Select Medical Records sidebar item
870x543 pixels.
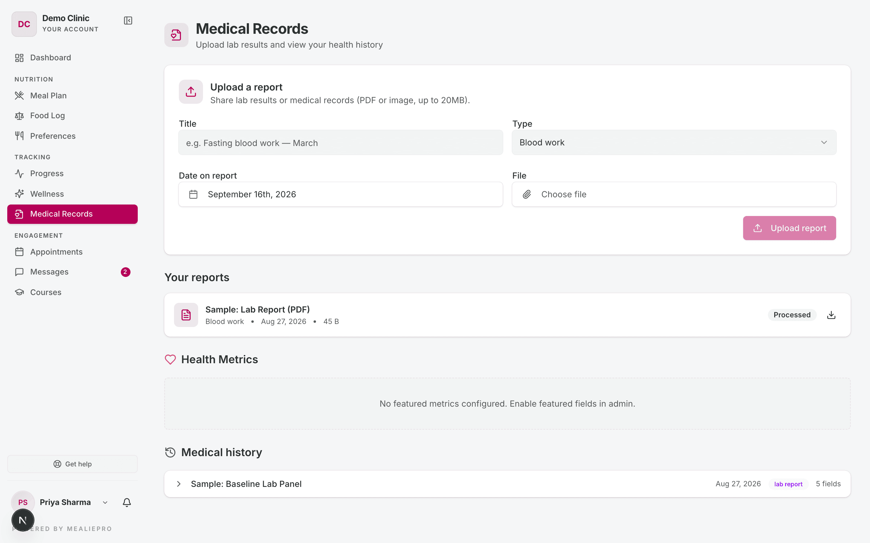72,214
